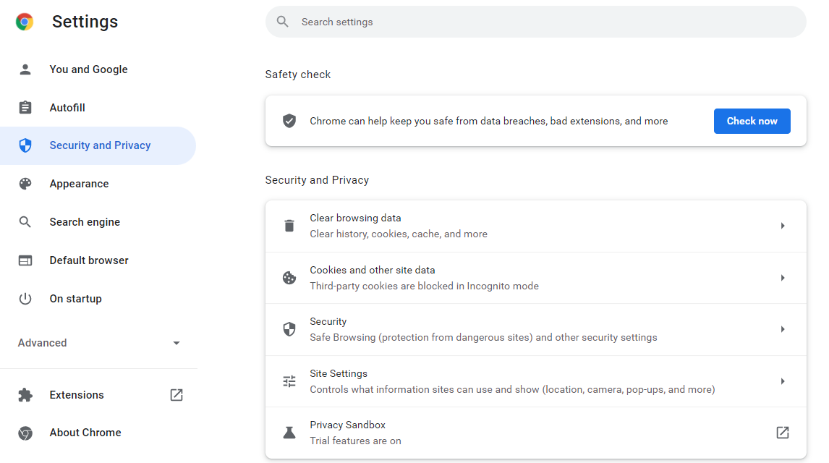Click the magnifying glass in Search settings
Viewport: 829px width, 463px height.
(282, 22)
